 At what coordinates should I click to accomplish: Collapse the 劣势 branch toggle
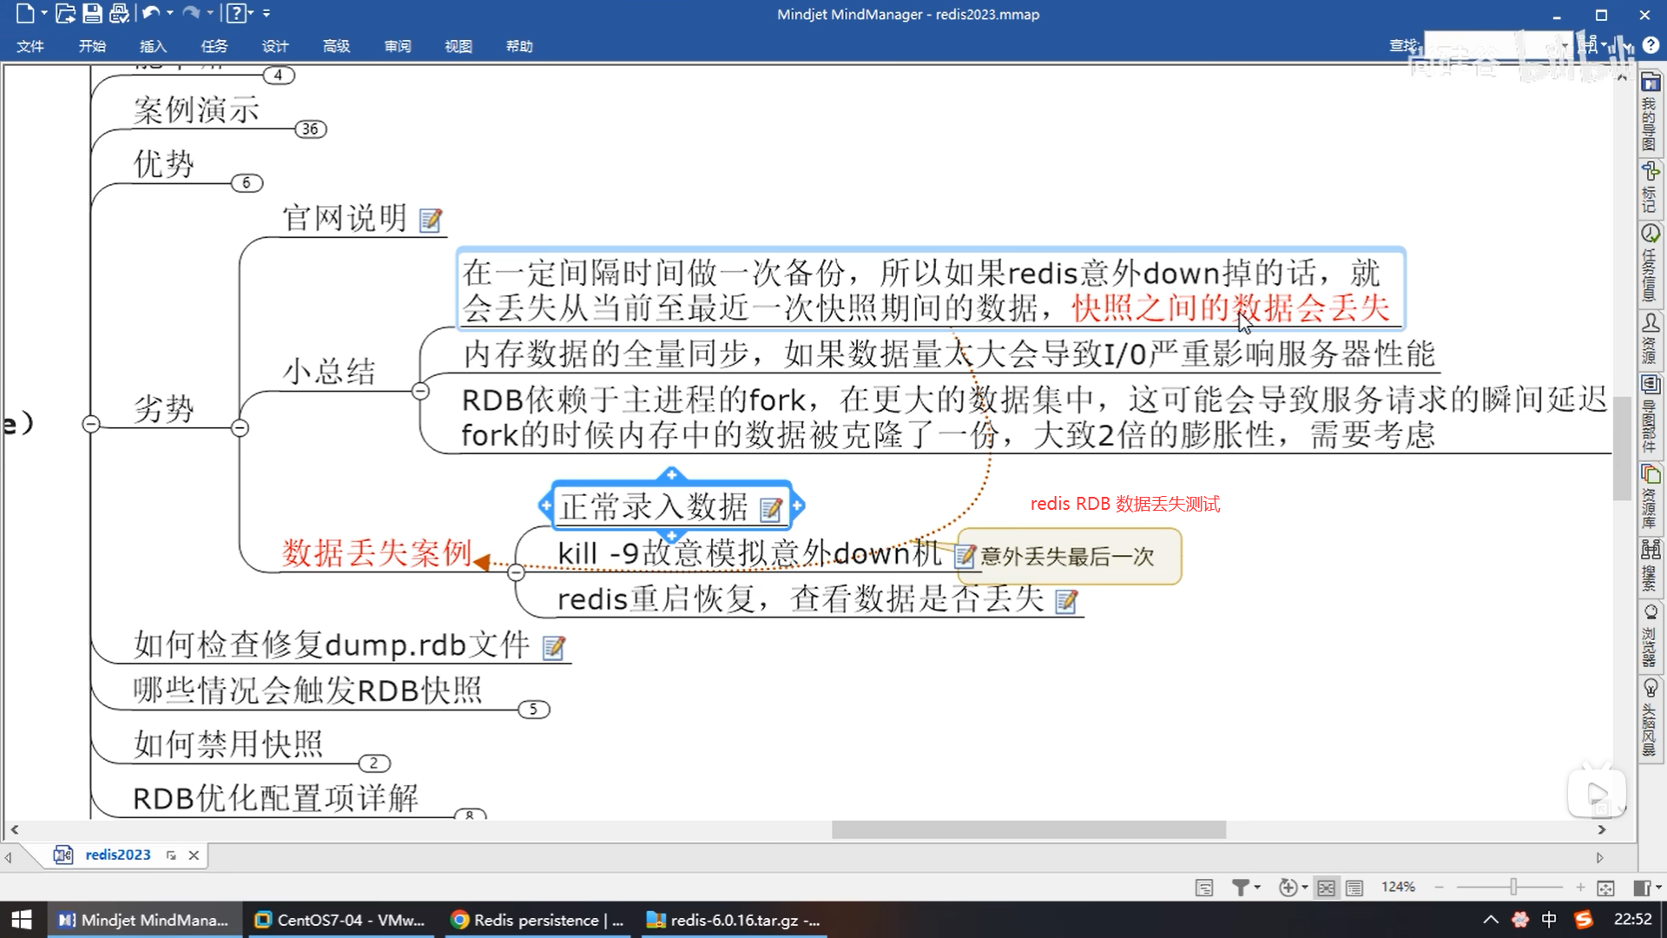click(240, 427)
